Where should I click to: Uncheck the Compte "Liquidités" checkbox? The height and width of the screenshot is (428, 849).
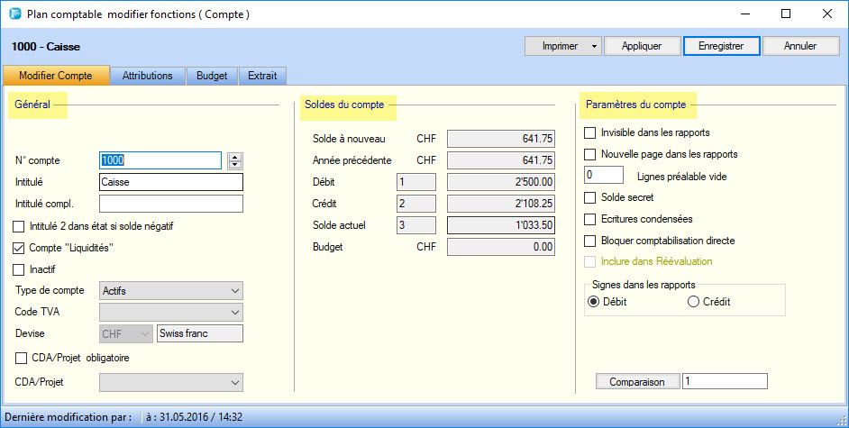click(20, 248)
